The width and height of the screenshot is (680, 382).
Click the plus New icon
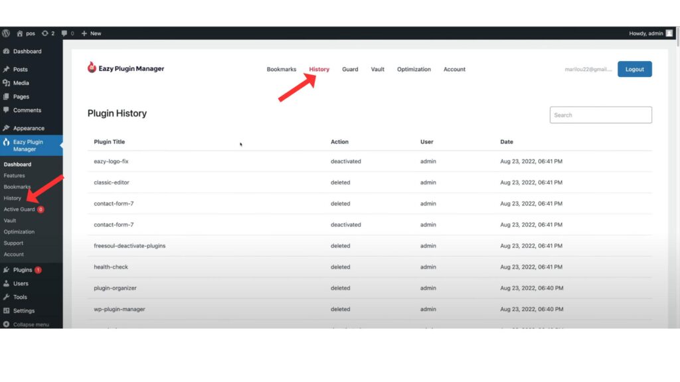pyautogui.click(x=84, y=33)
